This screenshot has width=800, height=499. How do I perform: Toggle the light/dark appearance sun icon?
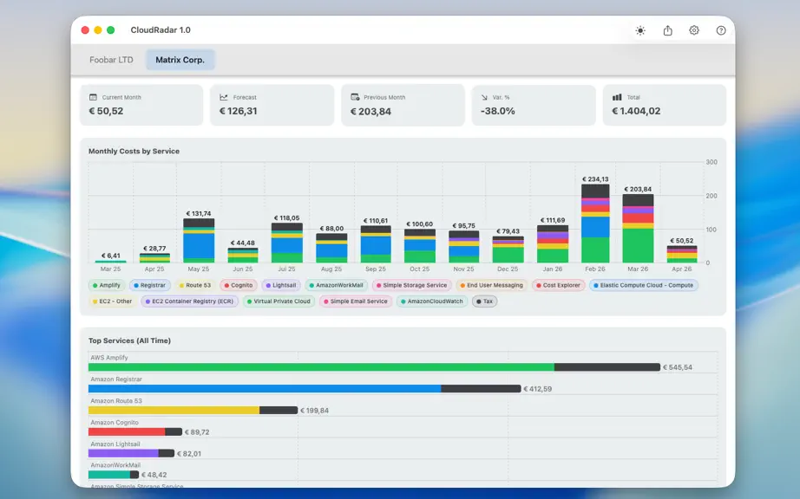click(x=640, y=30)
